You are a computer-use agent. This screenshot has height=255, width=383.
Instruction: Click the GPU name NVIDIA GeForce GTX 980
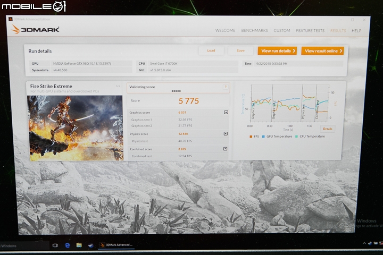tap(82, 63)
